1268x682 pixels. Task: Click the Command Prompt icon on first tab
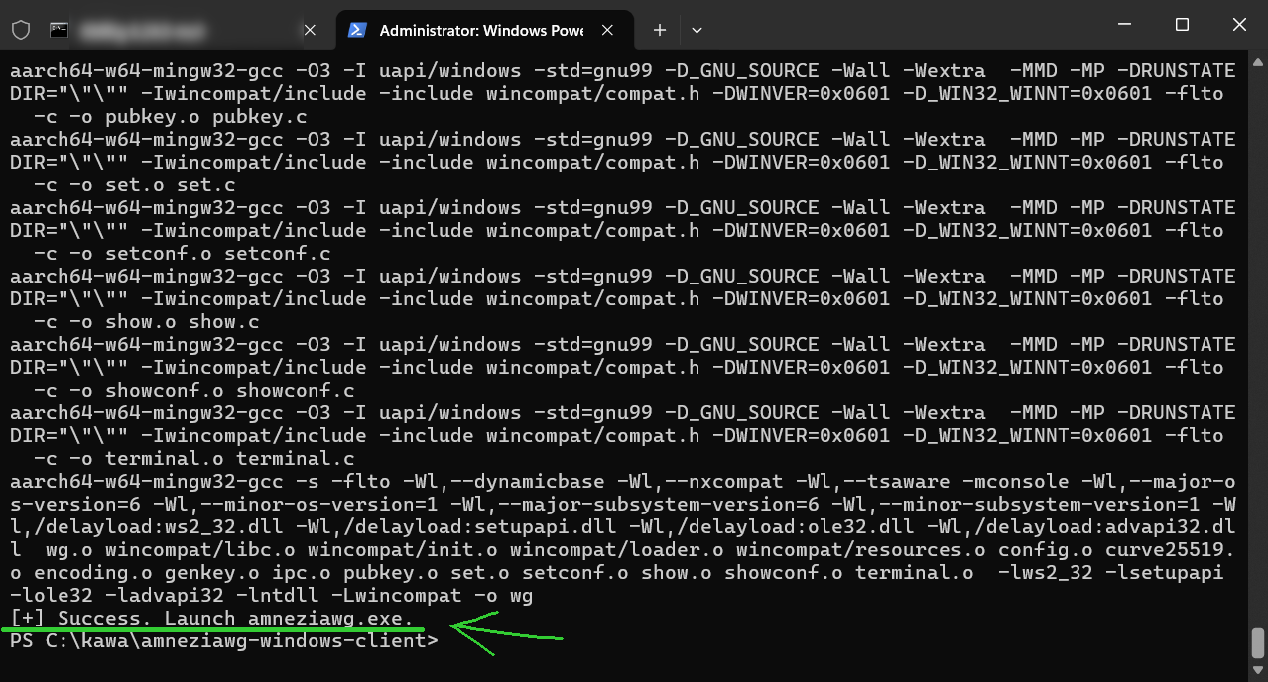60,30
